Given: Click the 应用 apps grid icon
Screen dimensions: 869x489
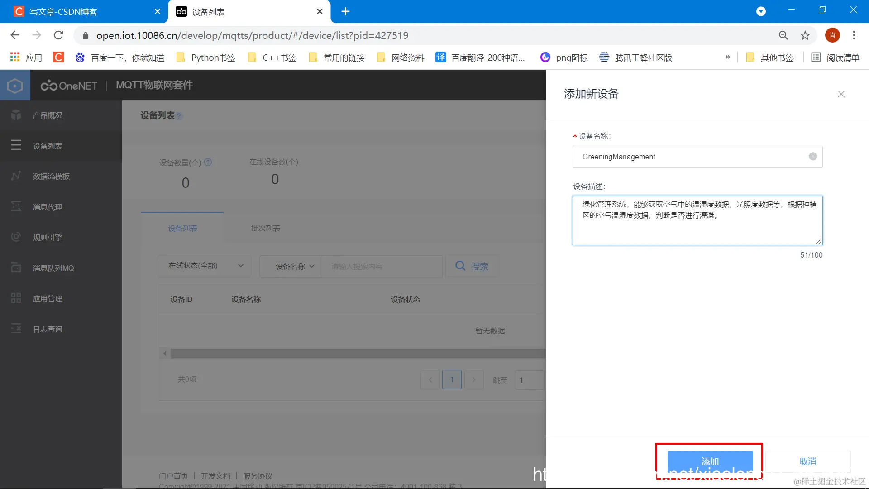Looking at the screenshot, I should [x=15, y=58].
